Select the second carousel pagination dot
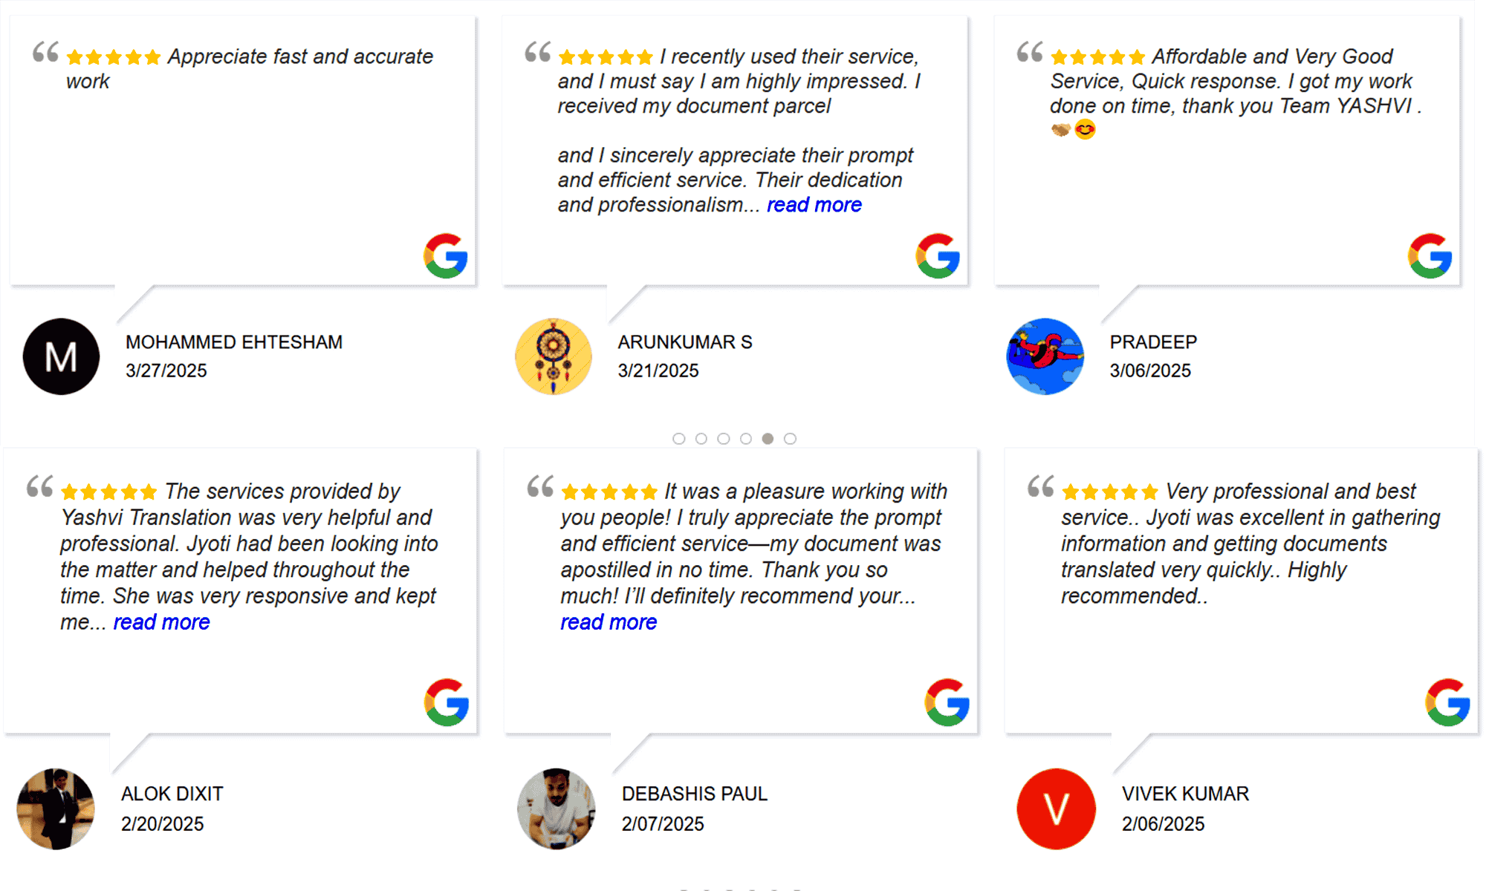 pos(701,439)
